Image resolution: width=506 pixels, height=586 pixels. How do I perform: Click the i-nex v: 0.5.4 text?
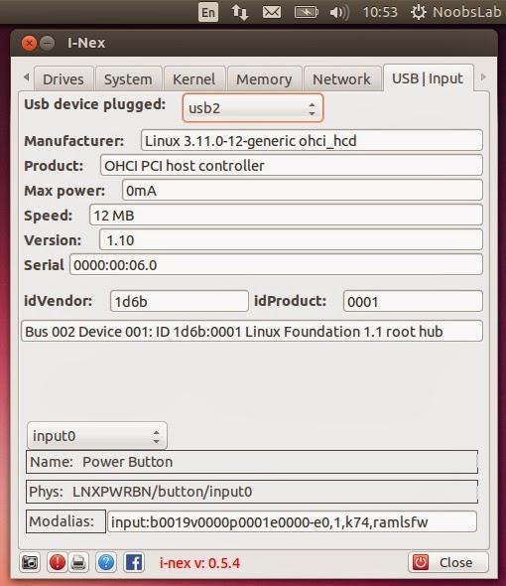tap(199, 563)
